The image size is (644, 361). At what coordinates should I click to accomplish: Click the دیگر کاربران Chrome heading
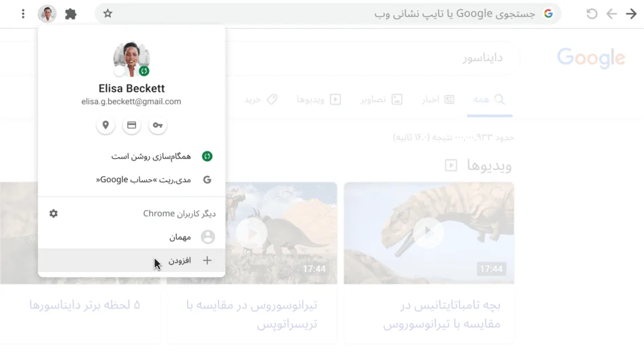point(179,213)
